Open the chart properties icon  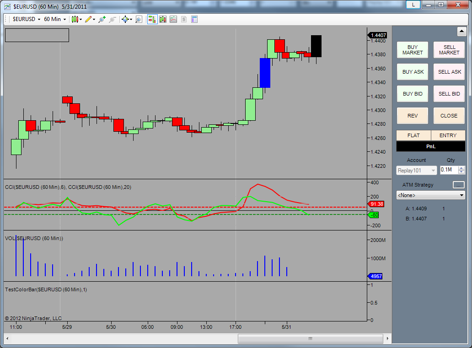[194, 19]
